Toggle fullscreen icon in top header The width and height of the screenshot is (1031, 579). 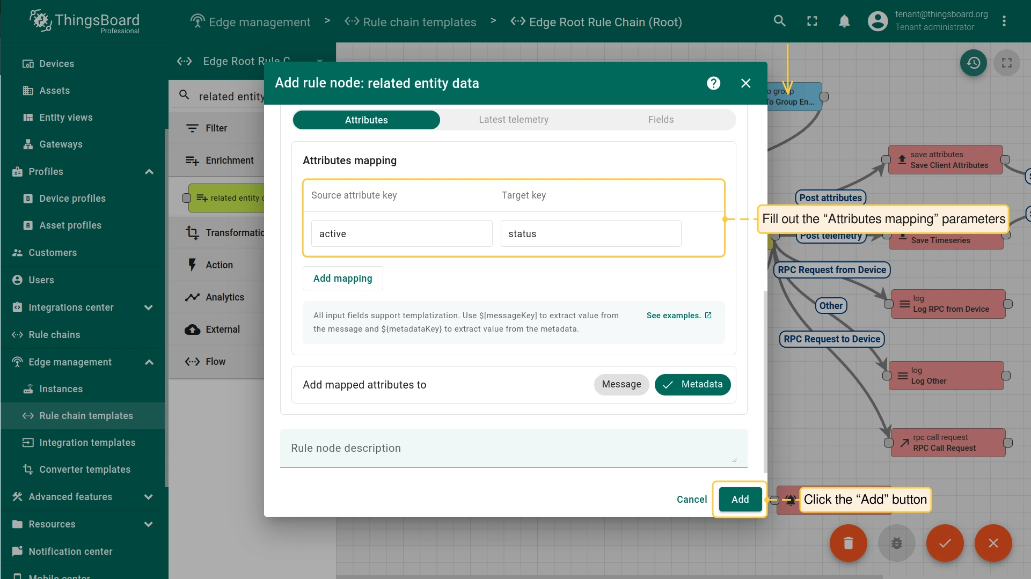[x=812, y=21]
